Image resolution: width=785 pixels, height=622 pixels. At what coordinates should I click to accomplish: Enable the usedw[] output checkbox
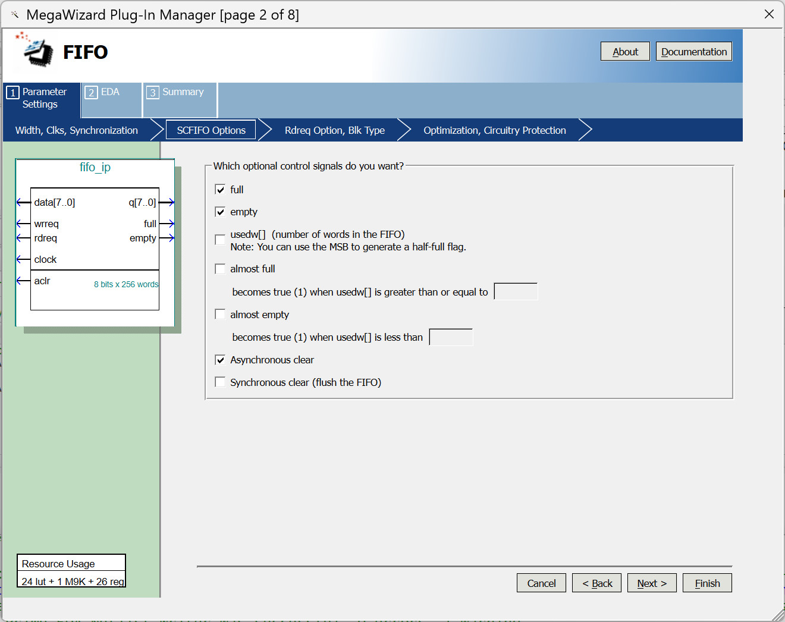pyautogui.click(x=220, y=240)
